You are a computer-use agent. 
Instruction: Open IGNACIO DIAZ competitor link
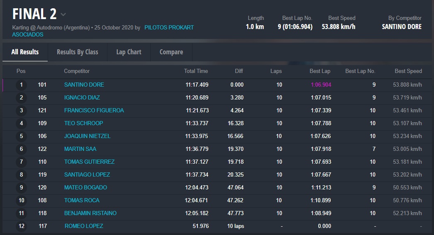[x=82, y=97]
